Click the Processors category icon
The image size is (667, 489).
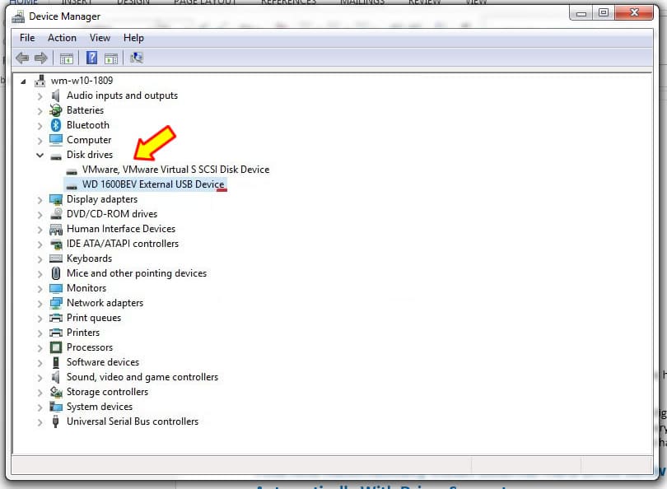coord(56,347)
